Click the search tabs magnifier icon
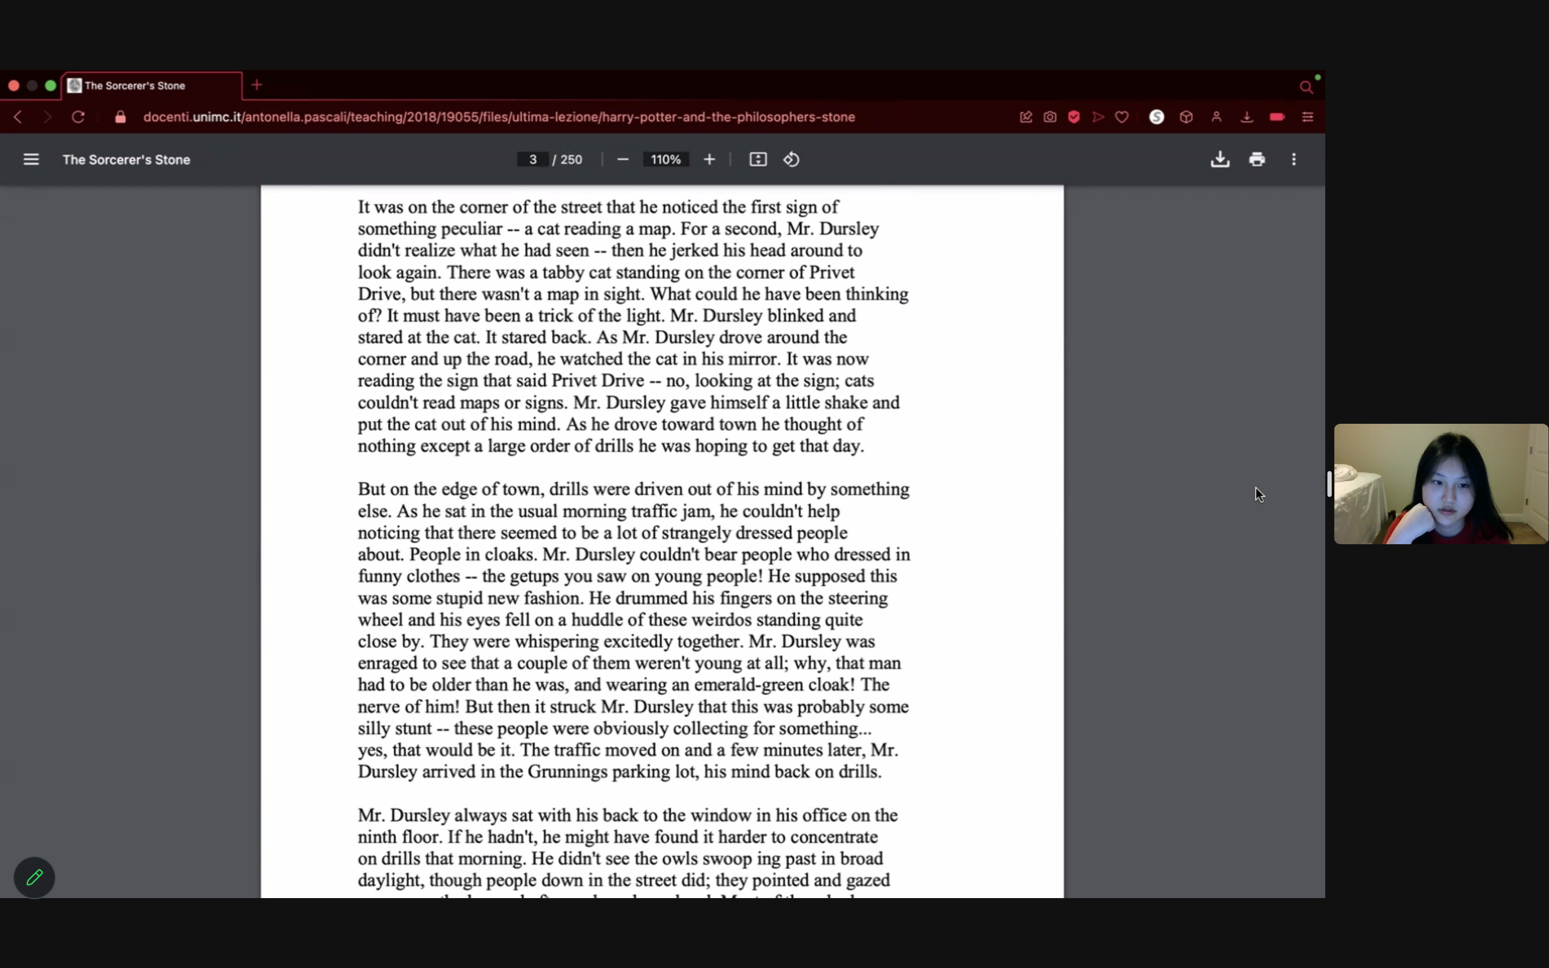Screen dimensions: 1549x968 coord(1306,87)
